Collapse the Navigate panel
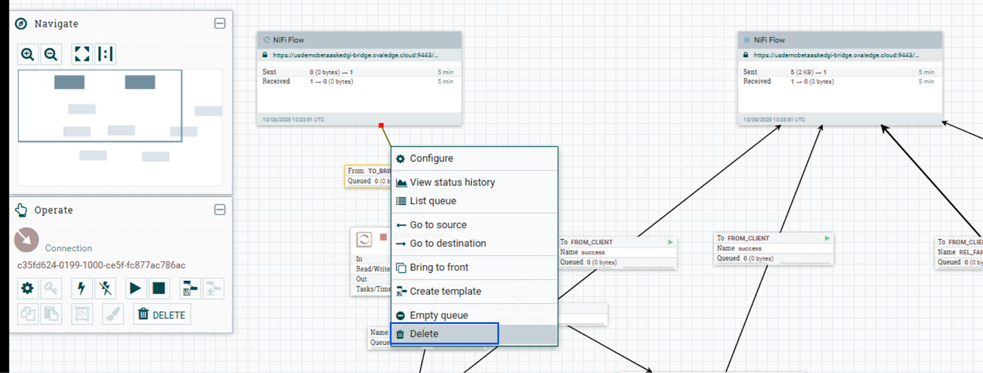This screenshot has width=983, height=373. 219,23
